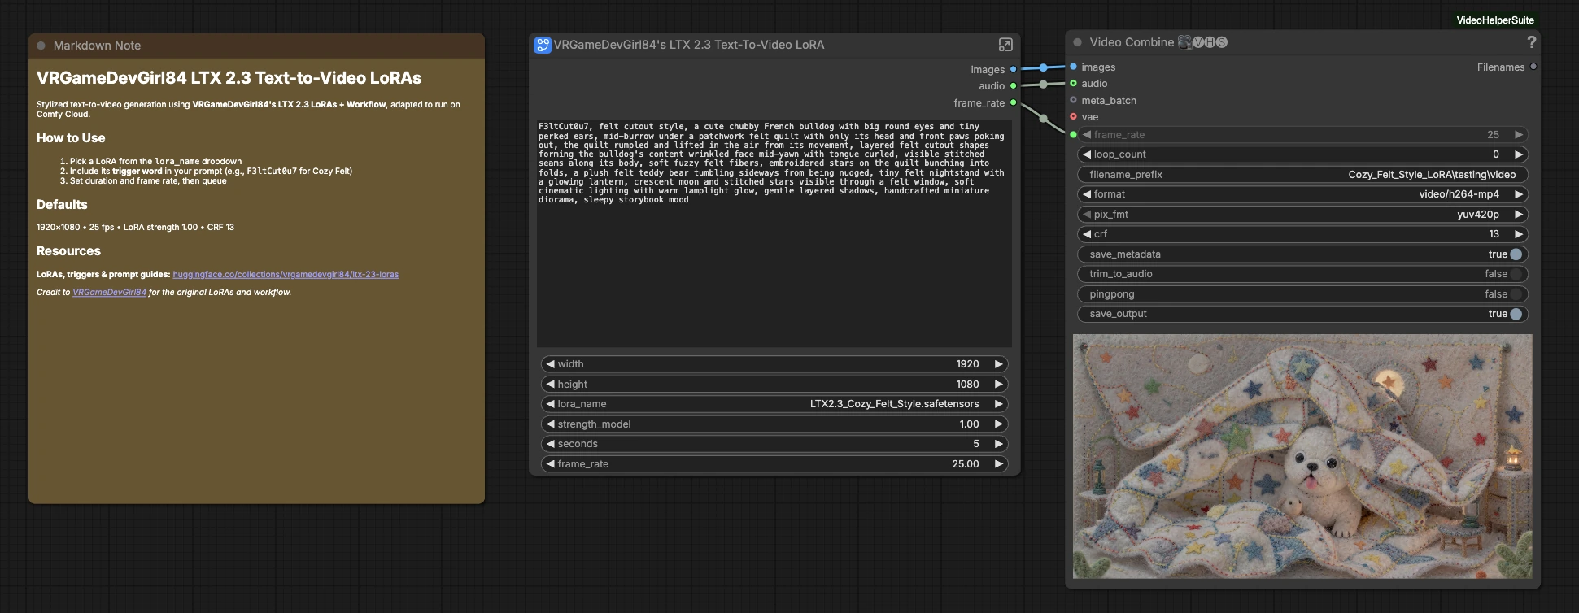Click the 'How to Use' heading
This screenshot has height=613, width=1579.
71,138
